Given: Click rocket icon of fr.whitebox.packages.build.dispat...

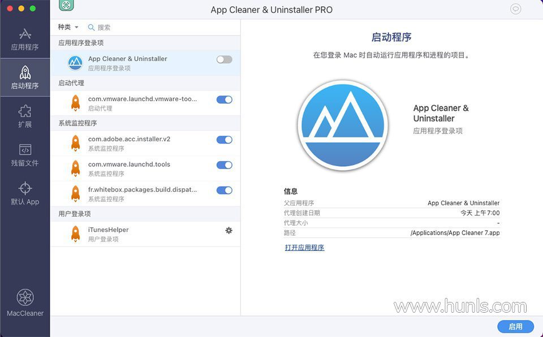Looking at the screenshot, I should click(x=75, y=193).
